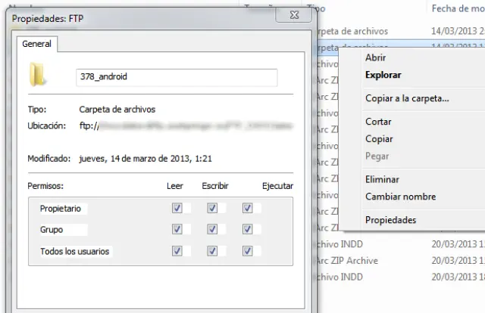The width and height of the screenshot is (485, 313).
Task: Toggle Todos los usuarios Ejecutar checkbox
Action: click(247, 250)
